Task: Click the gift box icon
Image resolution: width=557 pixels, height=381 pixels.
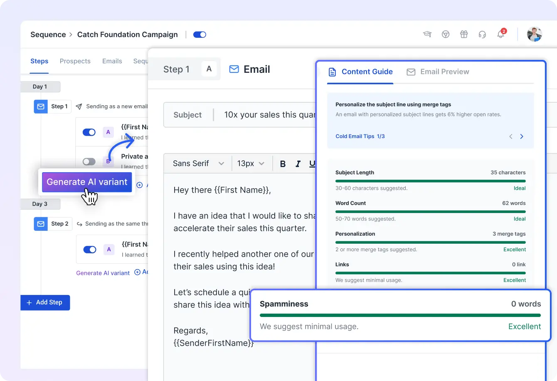Action: click(x=464, y=35)
